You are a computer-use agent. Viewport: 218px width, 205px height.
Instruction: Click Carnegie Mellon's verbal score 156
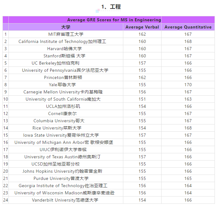(142, 92)
